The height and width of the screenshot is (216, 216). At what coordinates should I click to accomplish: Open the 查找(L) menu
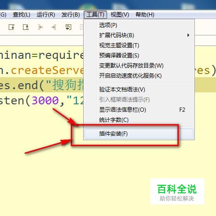tap(22, 15)
